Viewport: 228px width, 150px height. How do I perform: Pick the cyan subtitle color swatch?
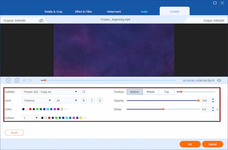click(48, 109)
